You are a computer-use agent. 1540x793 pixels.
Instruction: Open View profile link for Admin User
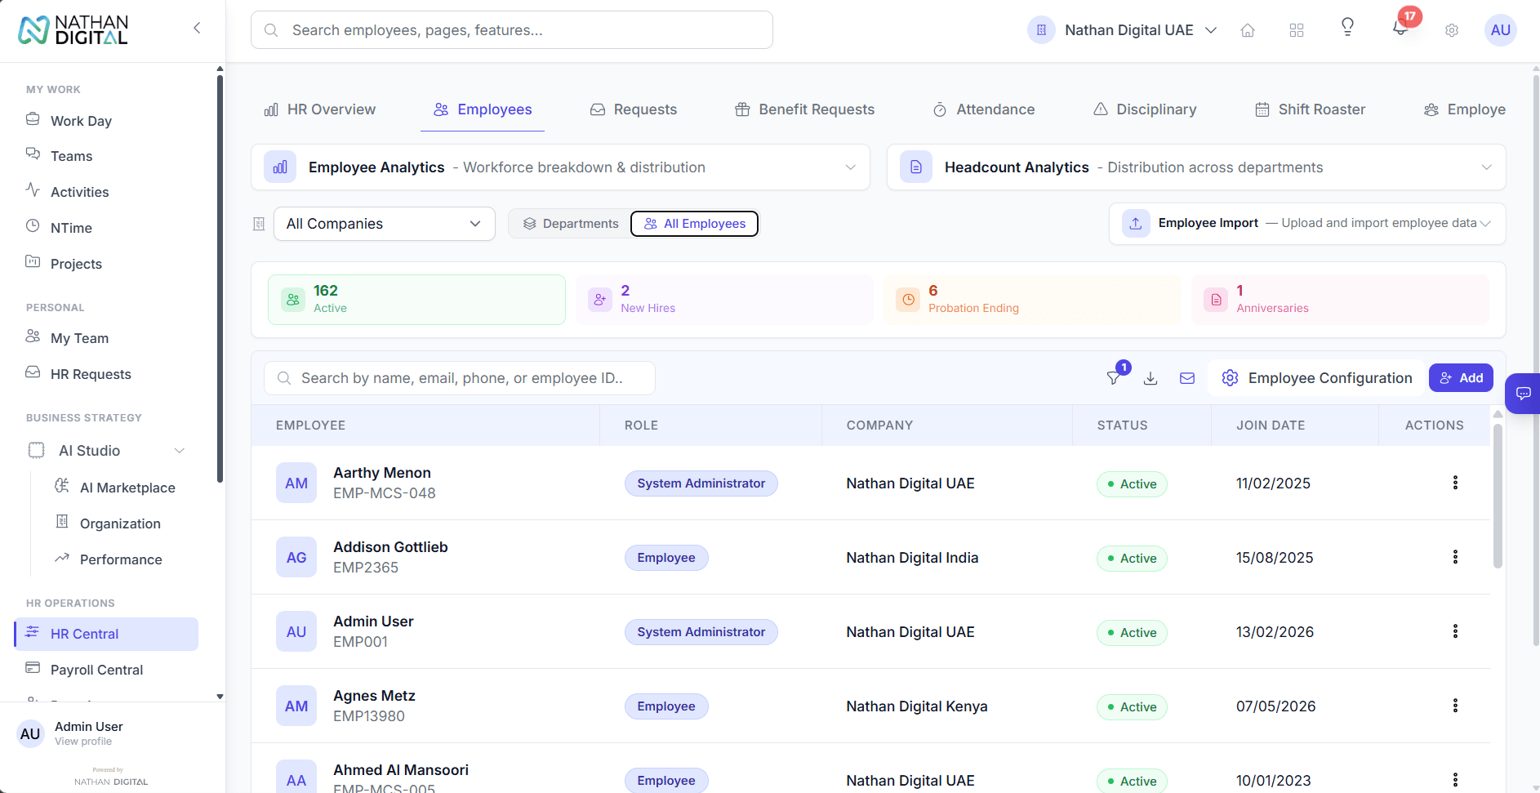[x=83, y=742]
